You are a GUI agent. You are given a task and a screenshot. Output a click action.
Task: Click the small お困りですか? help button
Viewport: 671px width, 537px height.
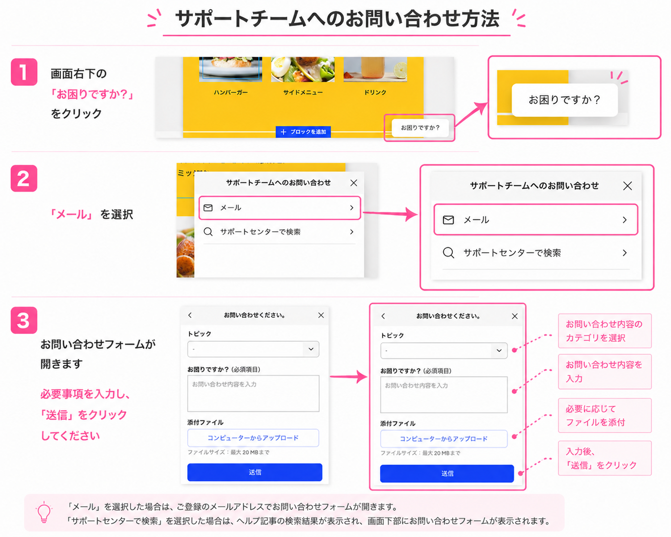coord(420,128)
